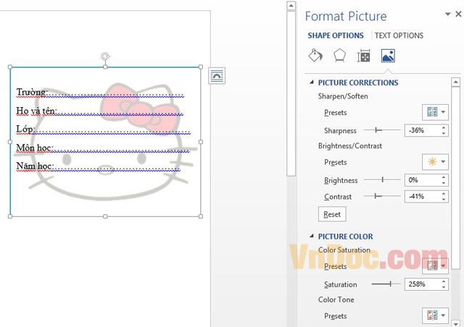The image size is (464, 327).
Task: Collapse the Picture Color section
Action: (311, 237)
